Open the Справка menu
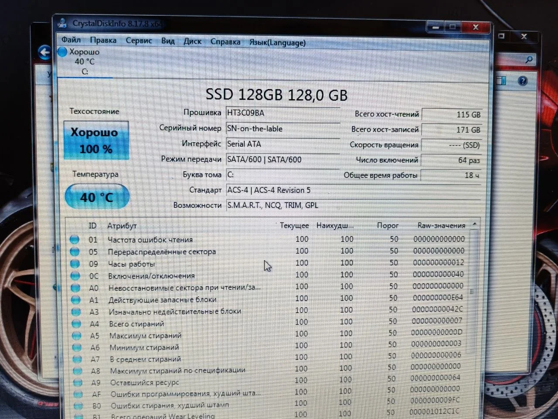Screen dimensions: 558x419 [225, 42]
